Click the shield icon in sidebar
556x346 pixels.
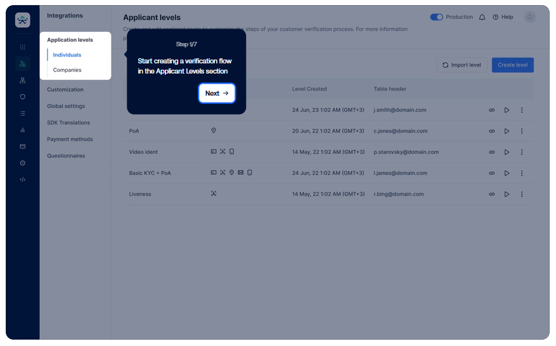coord(23,97)
